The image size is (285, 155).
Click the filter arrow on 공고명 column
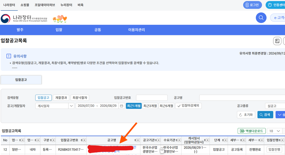click(138, 140)
